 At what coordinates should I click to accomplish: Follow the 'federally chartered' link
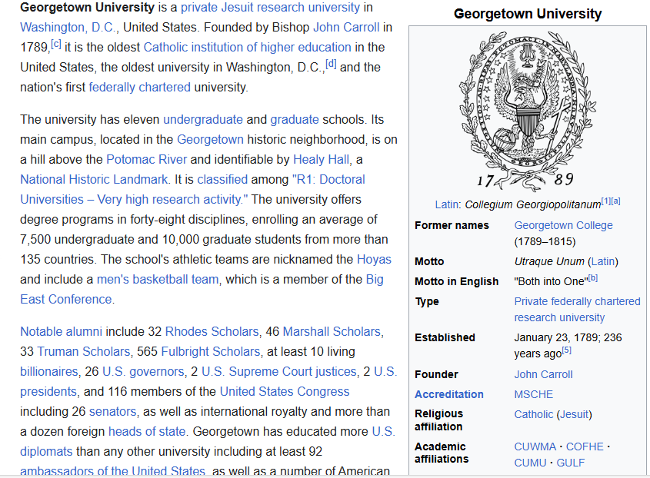coord(140,88)
